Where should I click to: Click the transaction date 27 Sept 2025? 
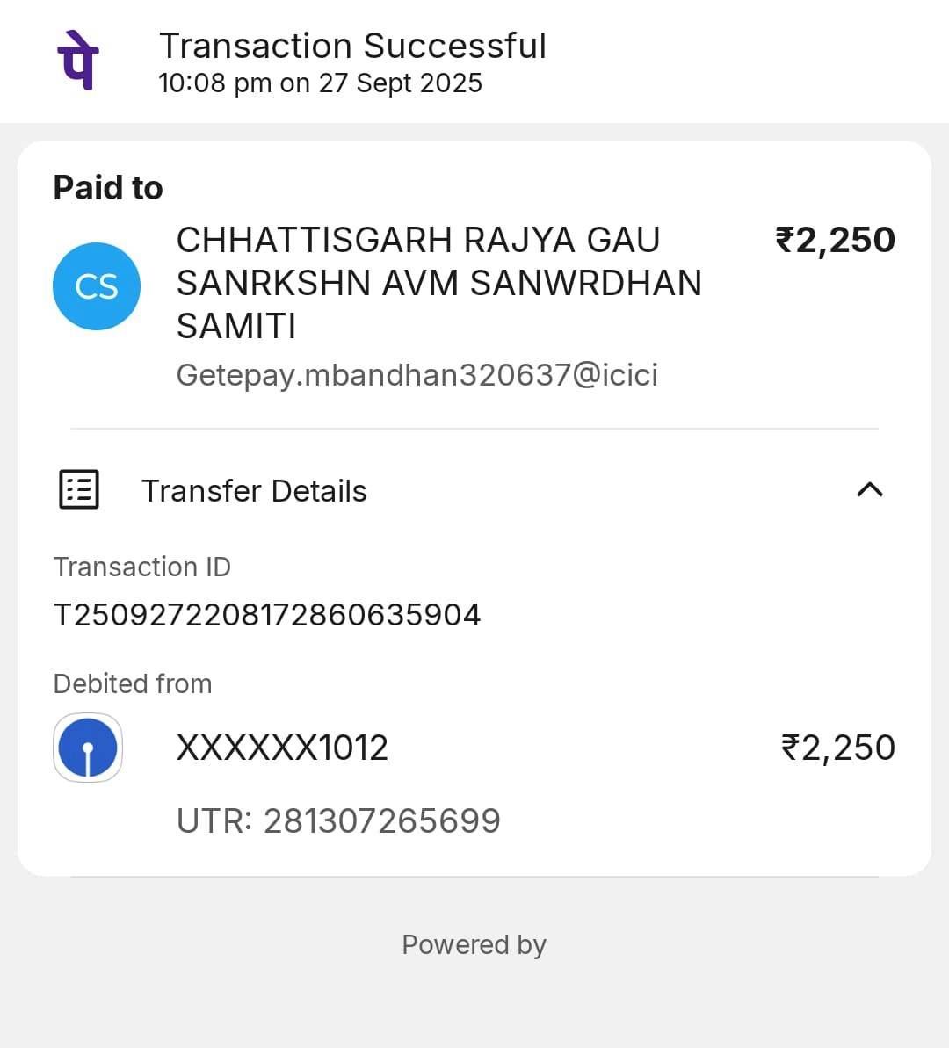(400, 83)
